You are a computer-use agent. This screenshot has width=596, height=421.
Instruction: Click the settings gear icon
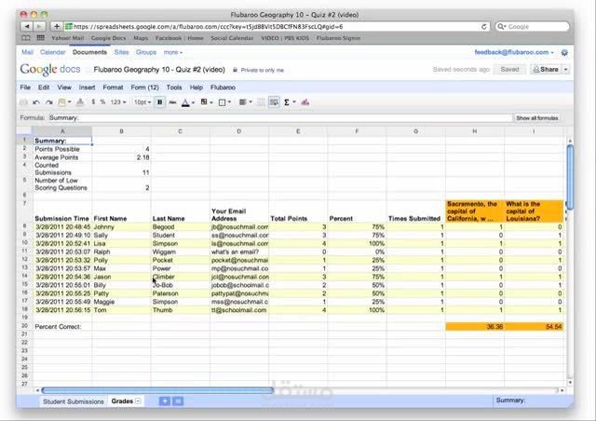coord(564,52)
